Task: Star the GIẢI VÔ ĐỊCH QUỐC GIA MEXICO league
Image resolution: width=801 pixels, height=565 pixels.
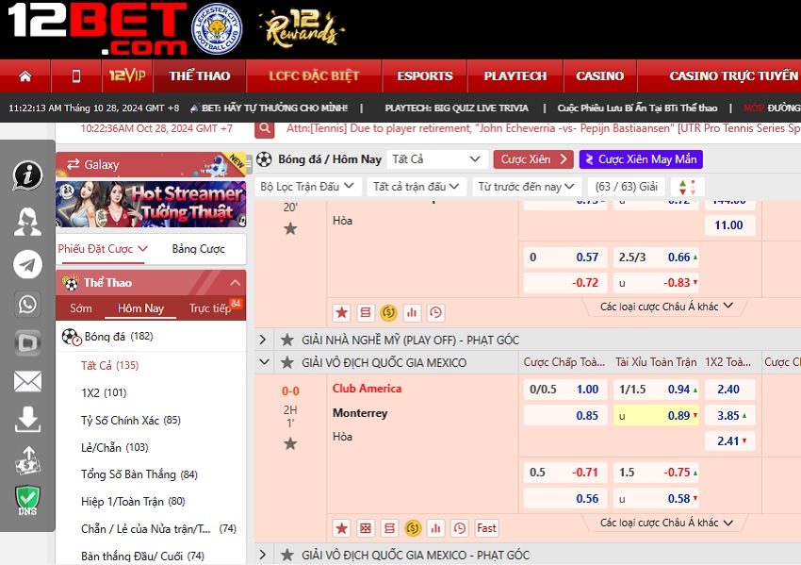Action: click(x=287, y=362)
